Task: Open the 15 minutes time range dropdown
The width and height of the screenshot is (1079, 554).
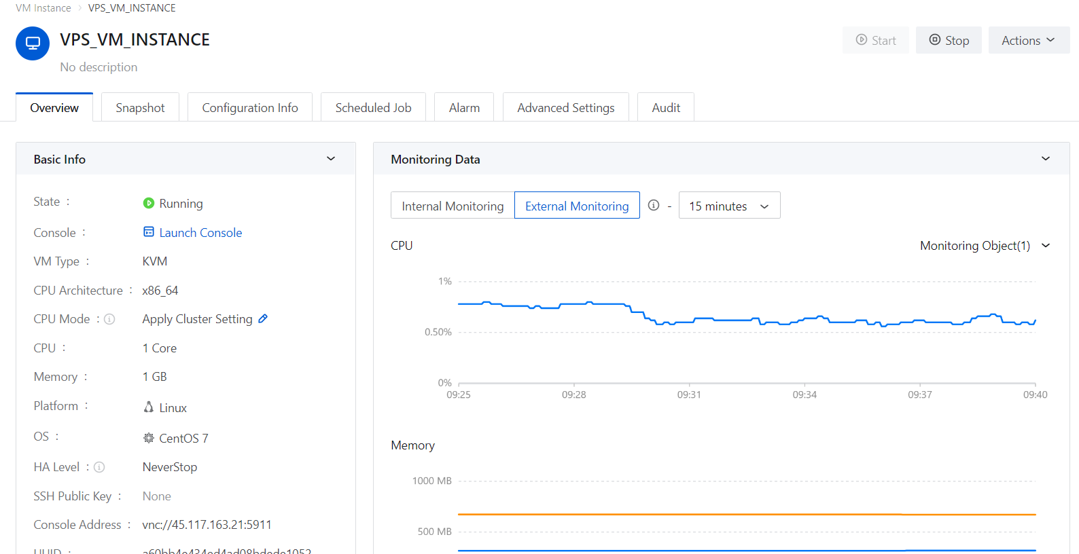Action: 729,206
